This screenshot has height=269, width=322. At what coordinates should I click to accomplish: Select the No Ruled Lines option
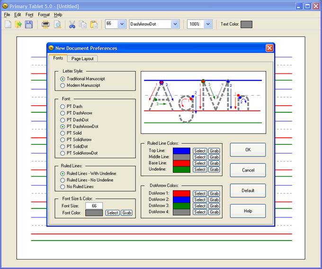pos(63,187)
